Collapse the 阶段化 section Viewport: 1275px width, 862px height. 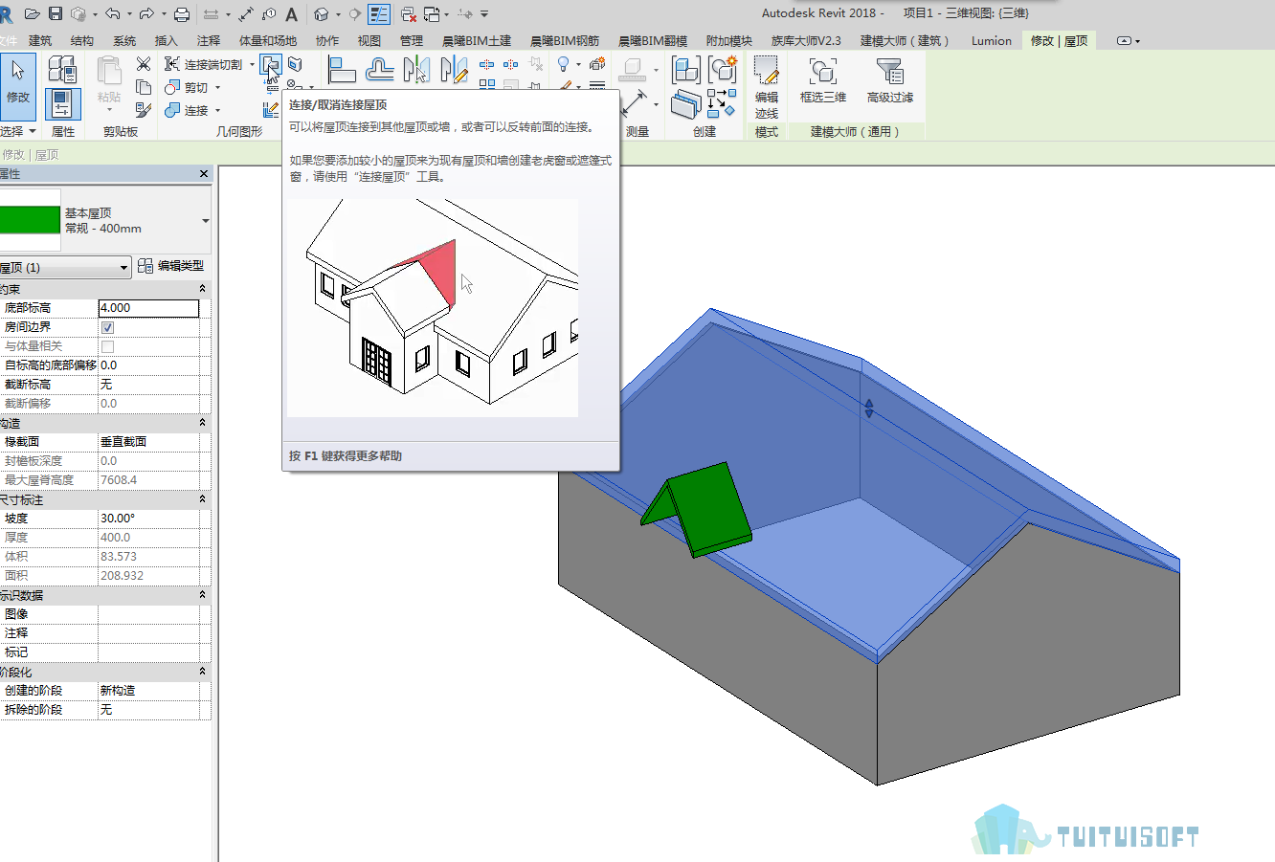pyautogui.click(x=202, y=672)
